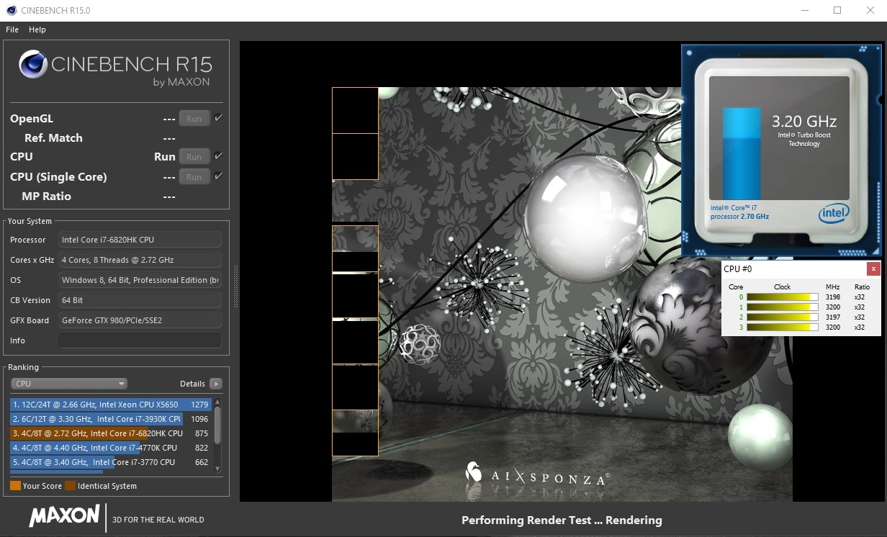This screenshot has width=887, height=537.
Task: Click the Cinebench sphere logo icon
Action: pyautogui.click(x=33, y=65)
